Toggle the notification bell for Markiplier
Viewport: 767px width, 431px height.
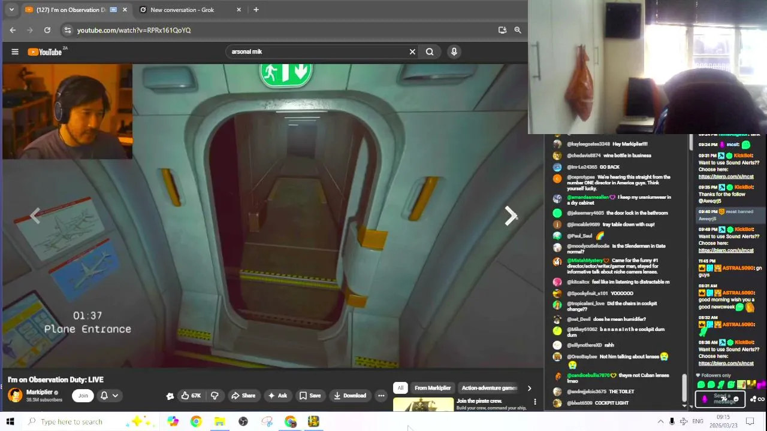click(104, 395)
